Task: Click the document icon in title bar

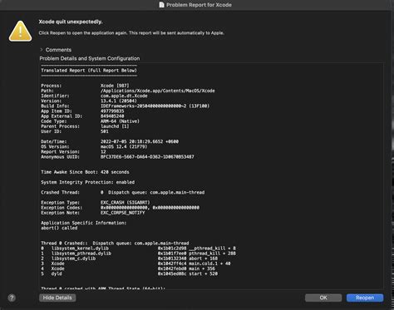Action: point(161,5)
